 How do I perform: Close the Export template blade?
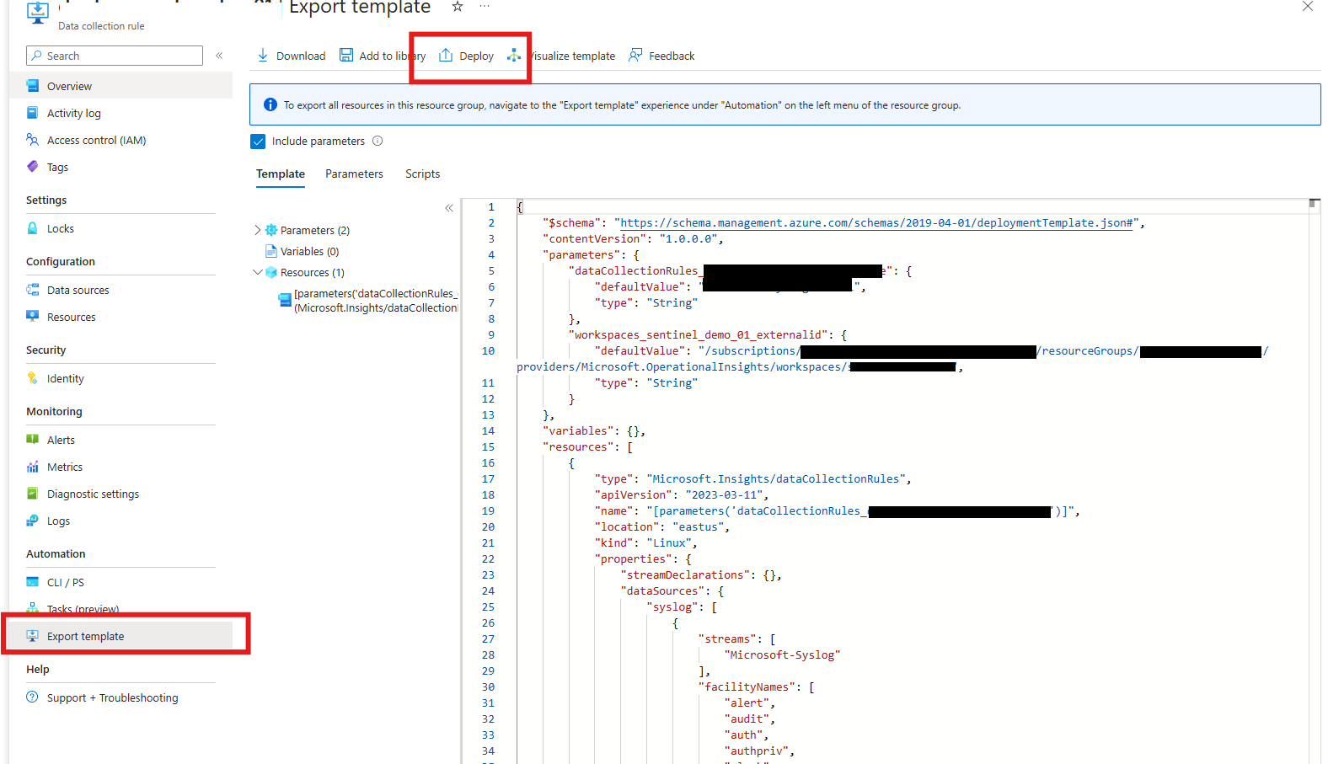(x=1308, y=7)
